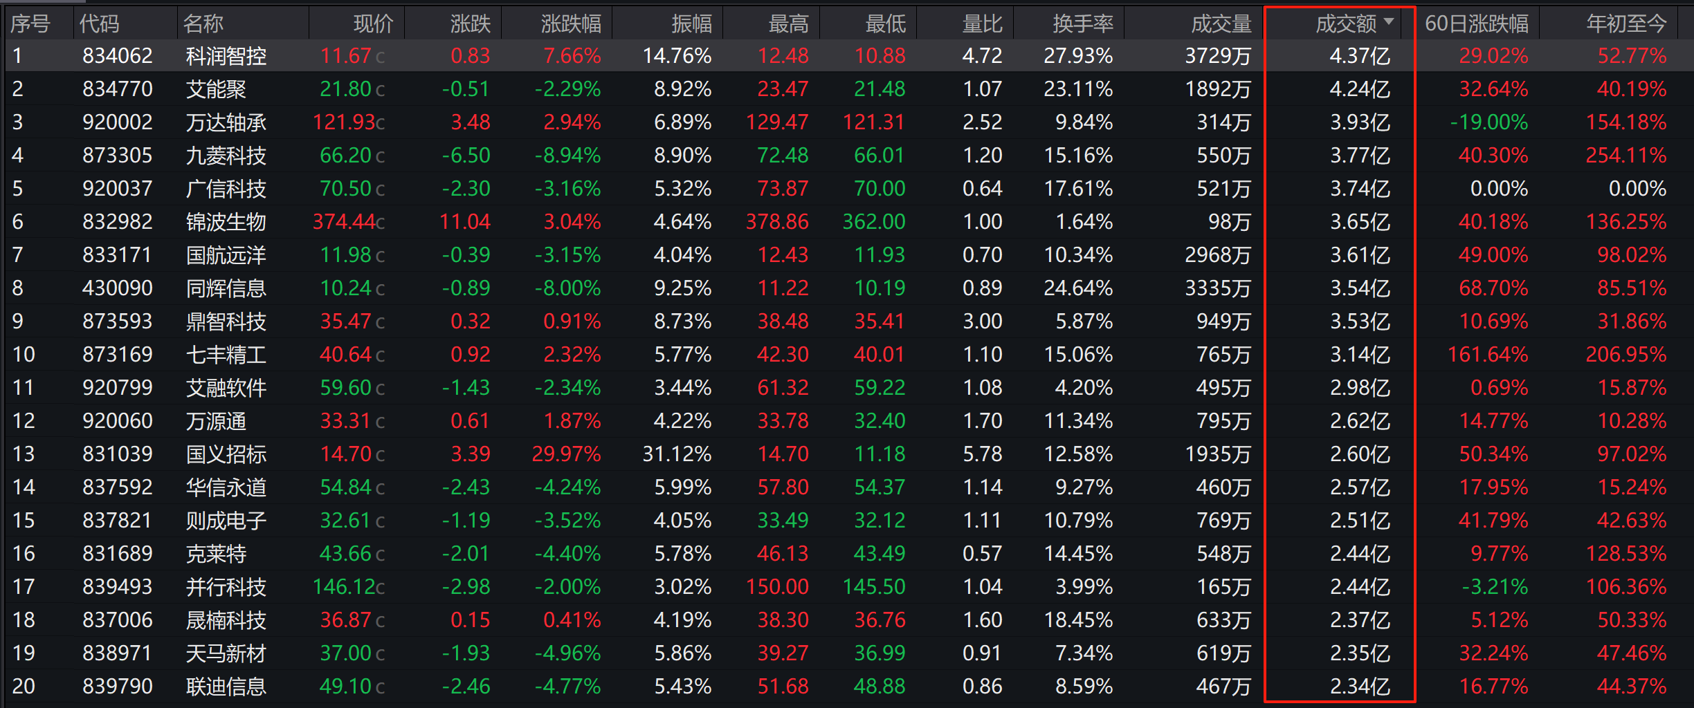The image size is (1694, 708).
Task: Click volume 3729万 of 科润智控
Action: pyautogui.click(x=1218, y=55)
